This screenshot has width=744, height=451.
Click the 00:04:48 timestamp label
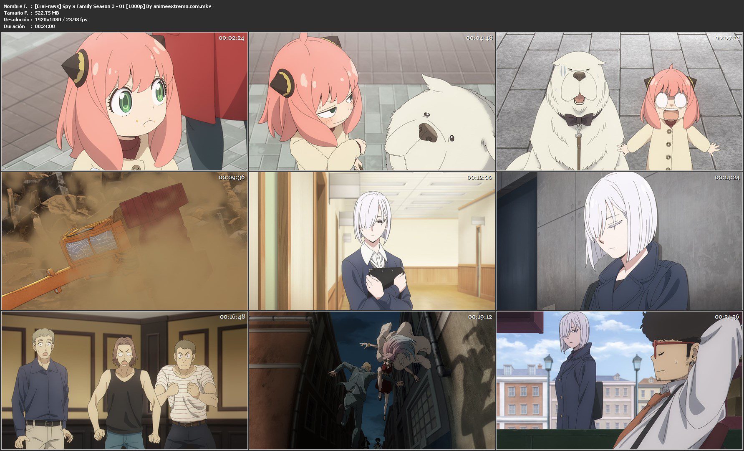coord(479,38)
